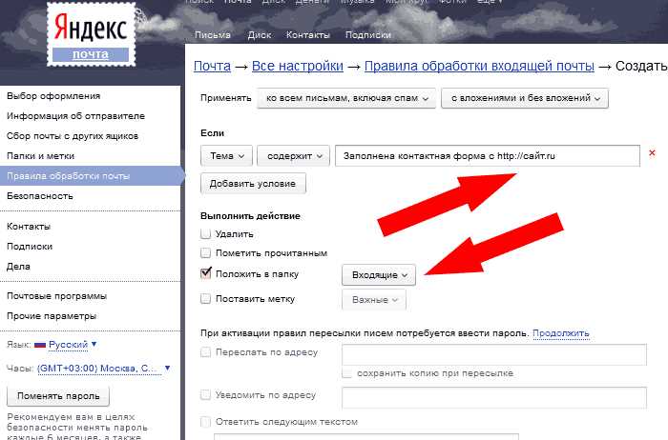Switch to the Контакты top tab
The width and height of the screenshot is (668, 440).
pyautogui.click(x=308, y=35)
